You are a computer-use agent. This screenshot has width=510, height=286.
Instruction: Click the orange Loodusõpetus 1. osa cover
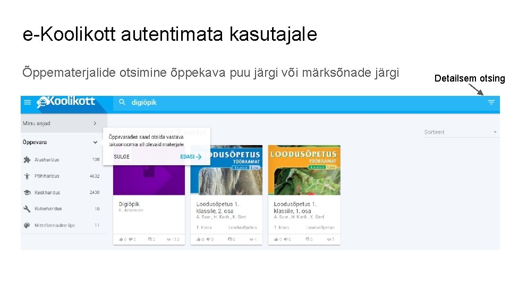tap(304, 170)
